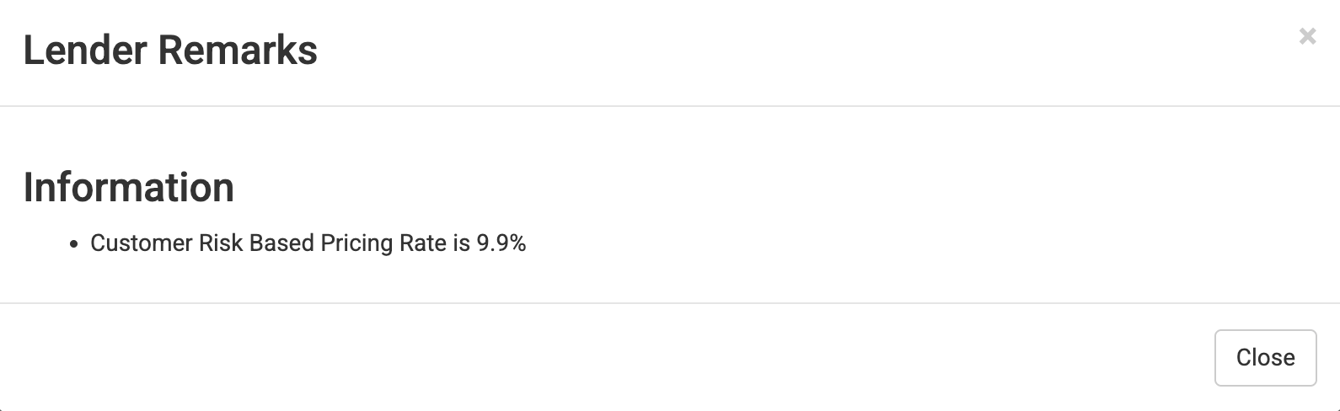
Task: Click the word Customer in the remark
Action: pyautogui.click(x=141, y=243)
